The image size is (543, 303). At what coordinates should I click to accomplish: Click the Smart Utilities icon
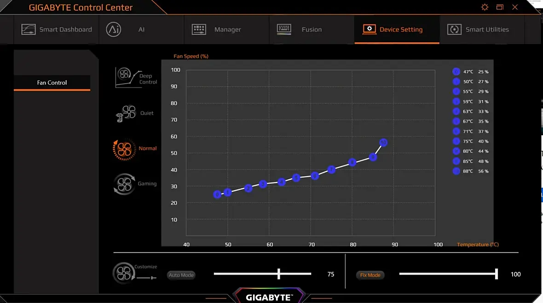[454, 29]
